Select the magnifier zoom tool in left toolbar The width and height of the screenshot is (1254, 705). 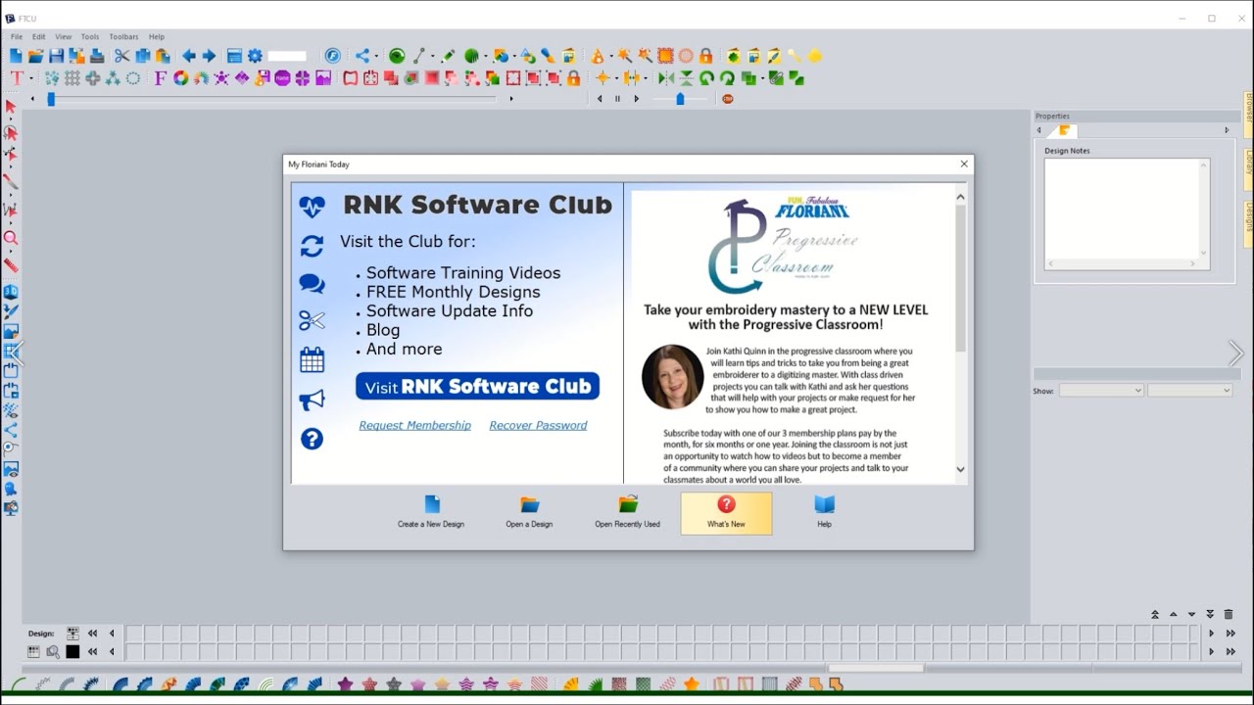[x=11, y=238]
